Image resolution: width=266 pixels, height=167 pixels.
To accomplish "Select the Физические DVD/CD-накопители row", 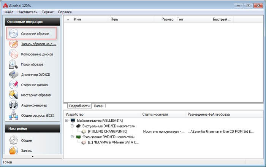I will pyautogui.click(x=108, y=137).
